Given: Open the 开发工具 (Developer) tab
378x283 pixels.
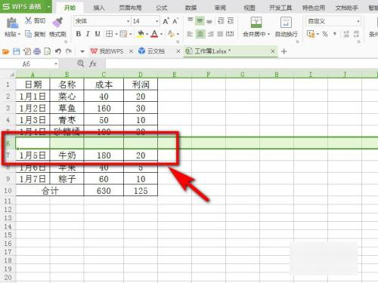Looking at the screenshot, I should [x=280, y=8].
